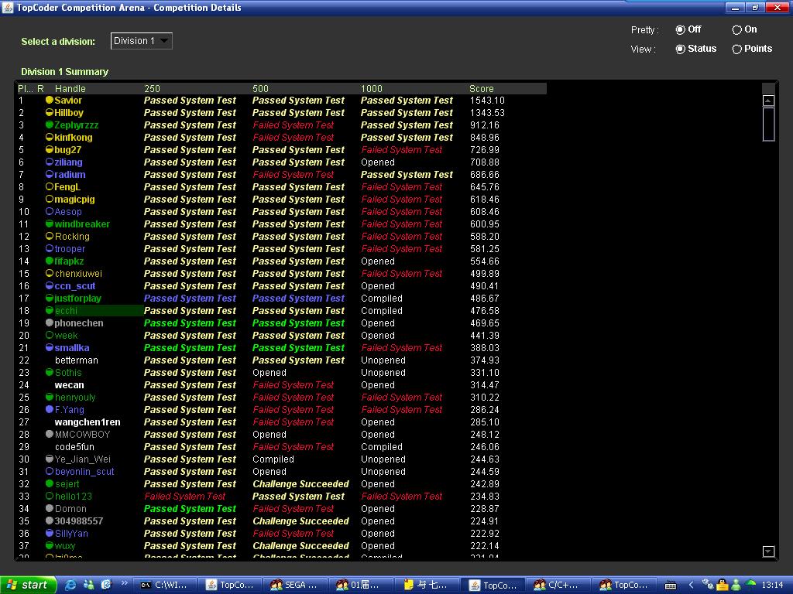Launch Internet Explorer from quick launch

[x=70, y=585]
